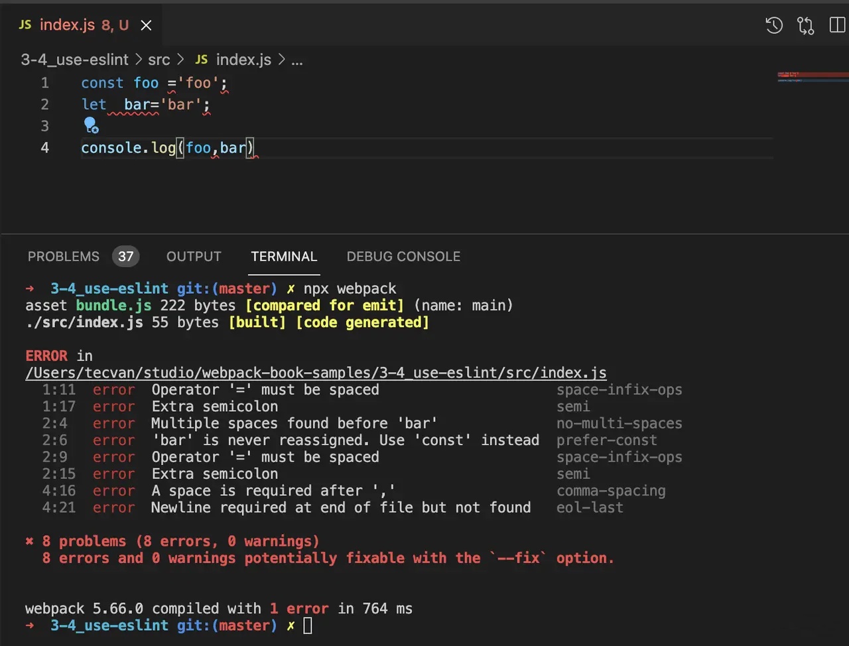The height and width of the screenshot is (646, 849).
Task: Click the 'let' keyword on line 2
Action: [x=94, y=104]
